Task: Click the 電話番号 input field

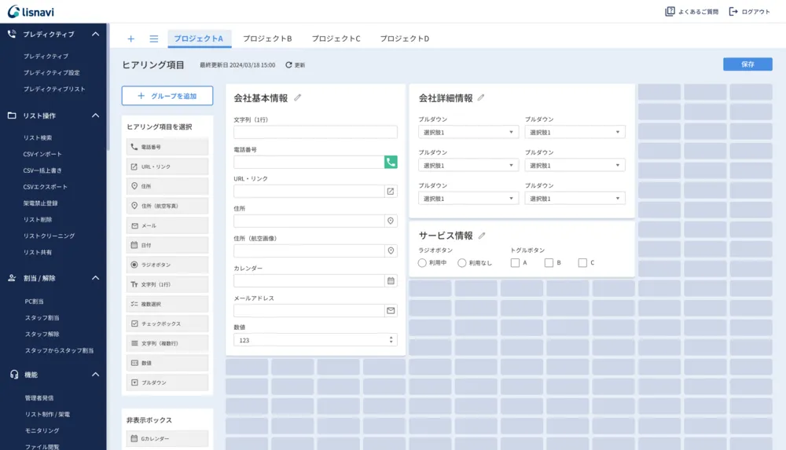Action: click(x=309, y=162)
